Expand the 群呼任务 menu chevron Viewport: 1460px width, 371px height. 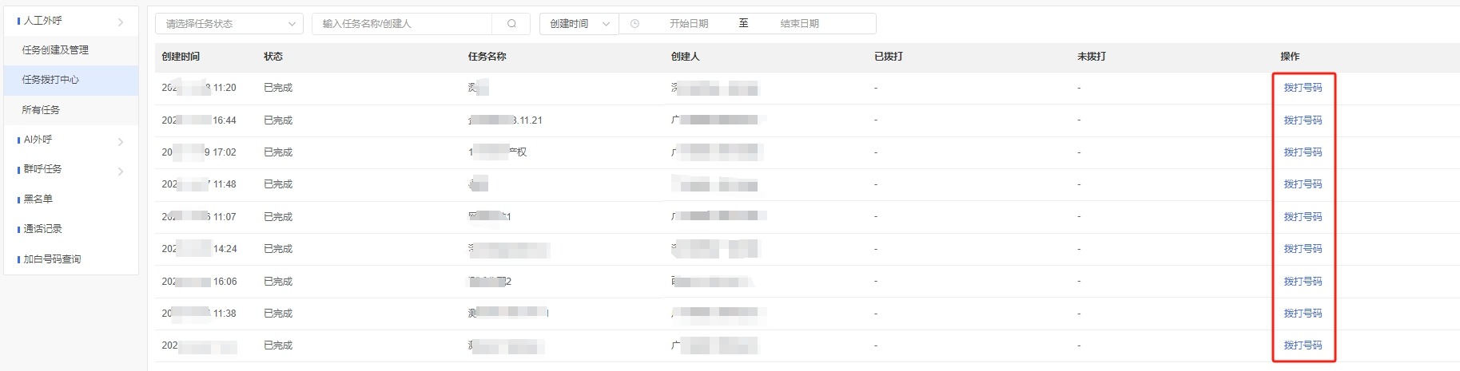coord(121,172)
